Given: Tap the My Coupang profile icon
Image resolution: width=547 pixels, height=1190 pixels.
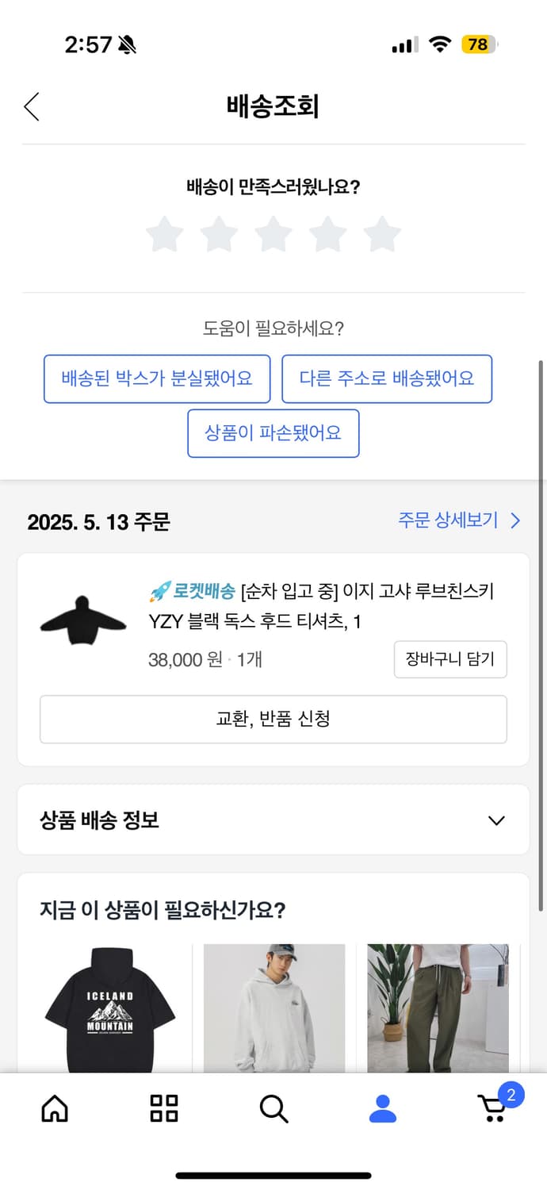Looking at the screenshot, I should pyautogui.click(x=383, y=1110).
